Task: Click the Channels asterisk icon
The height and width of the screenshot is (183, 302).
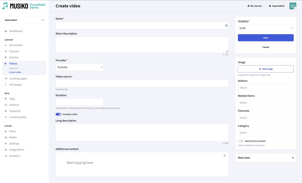Action: coord(6,111)
